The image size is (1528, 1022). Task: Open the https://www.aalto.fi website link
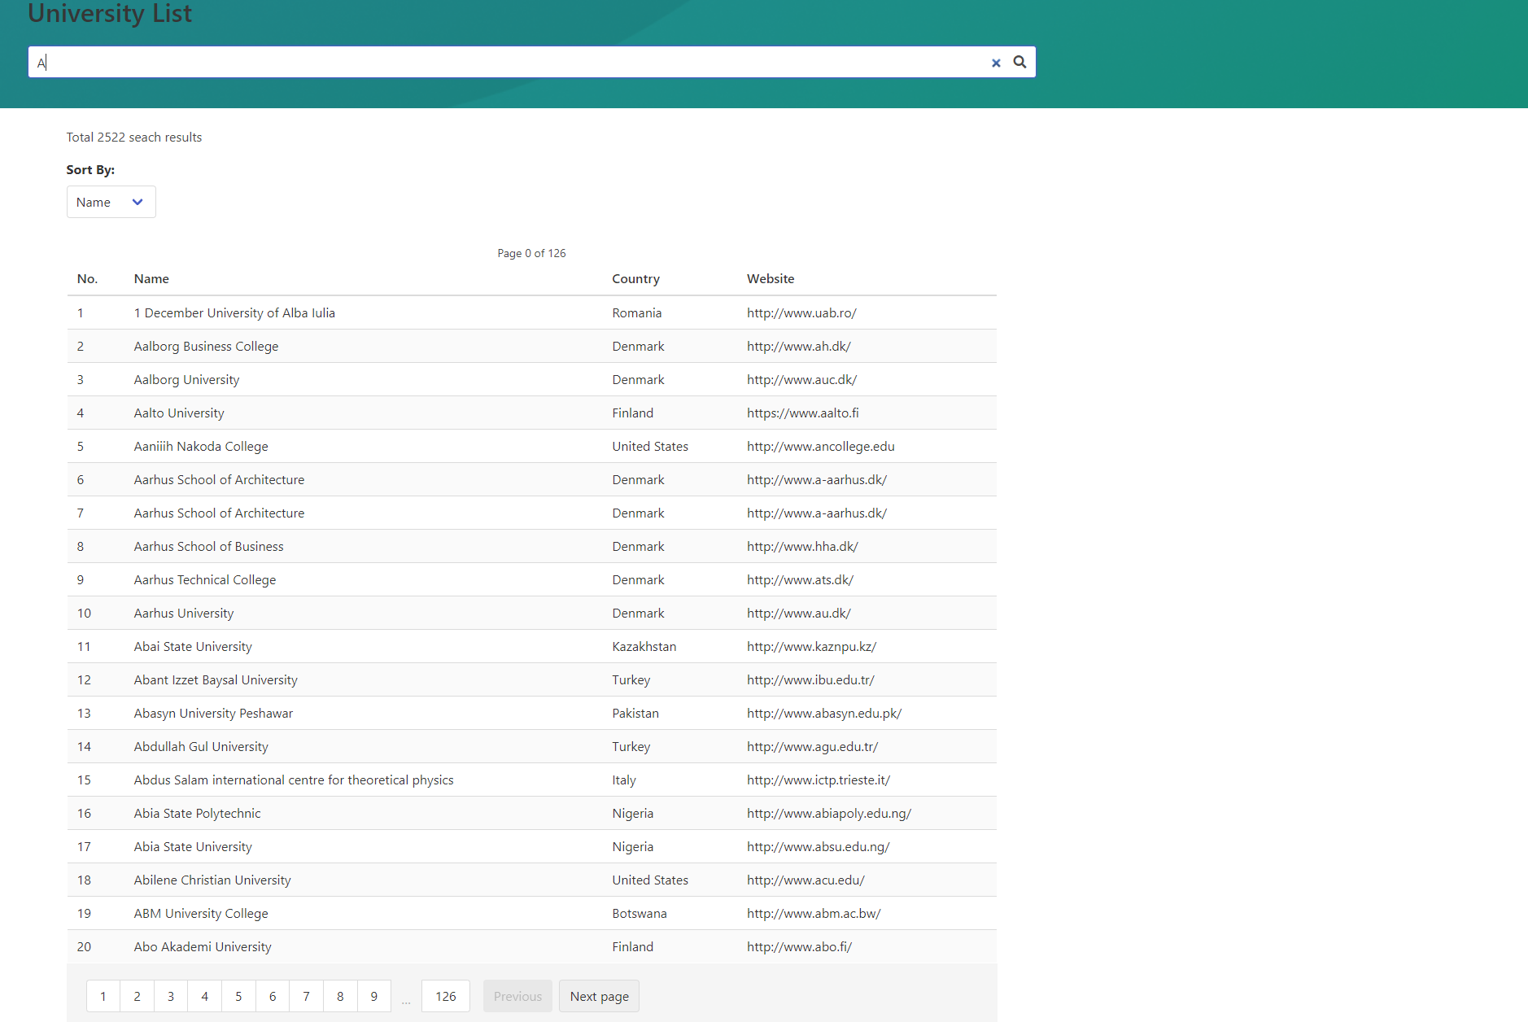coord(802,413)
